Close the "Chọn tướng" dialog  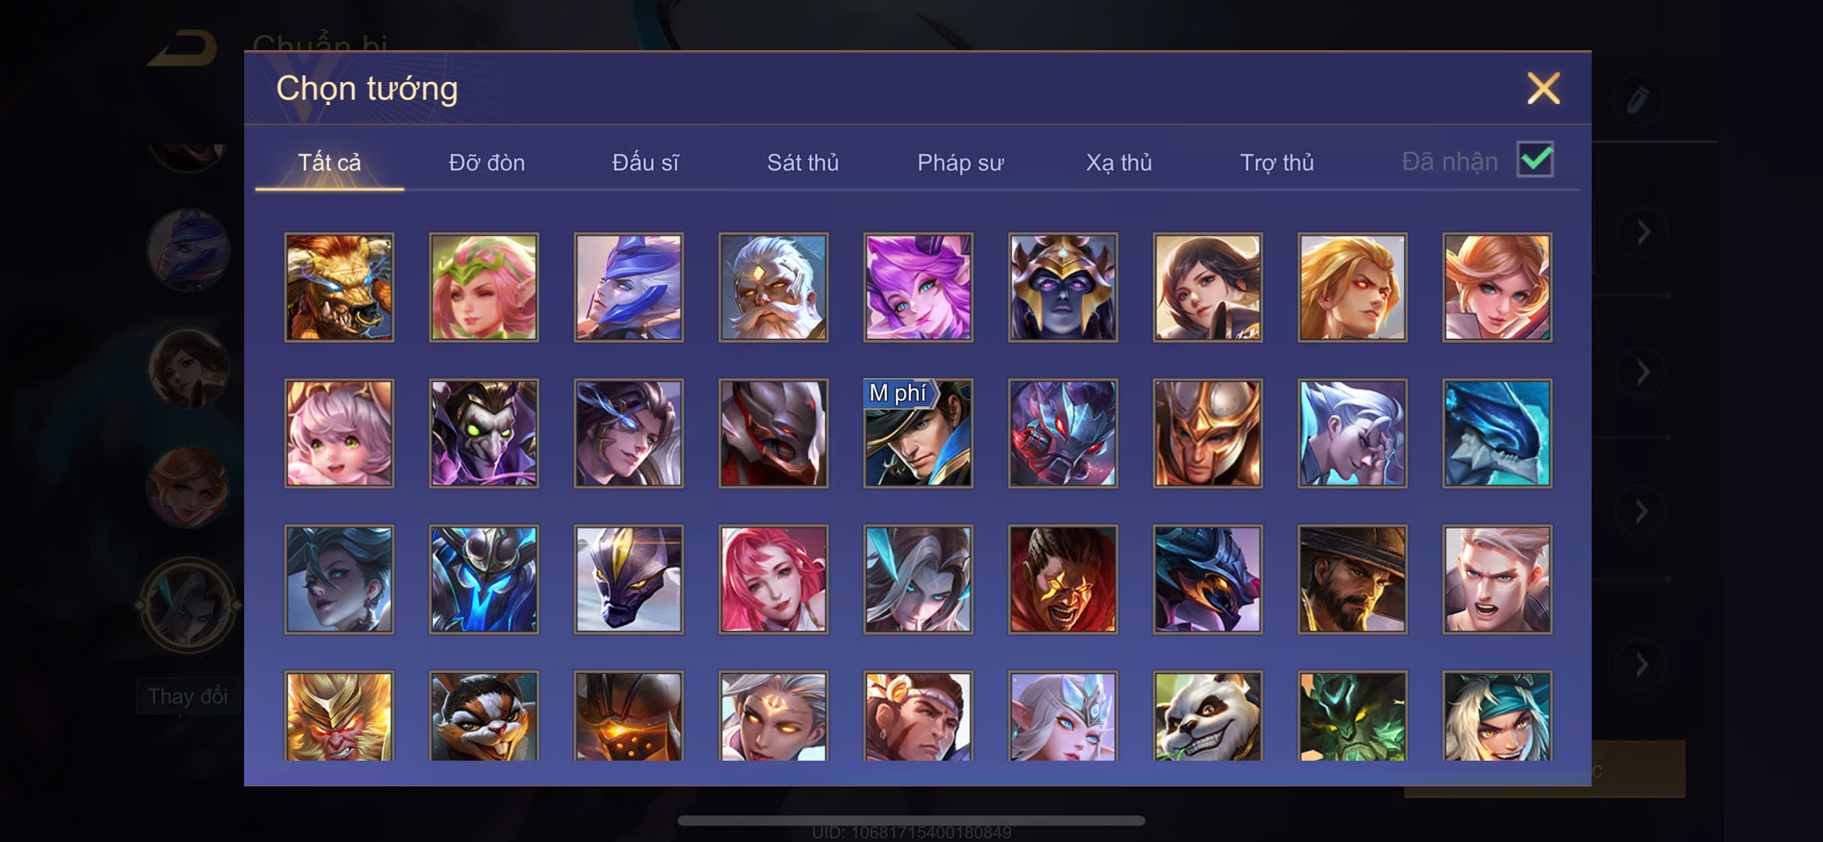[x=1543, y=88]
